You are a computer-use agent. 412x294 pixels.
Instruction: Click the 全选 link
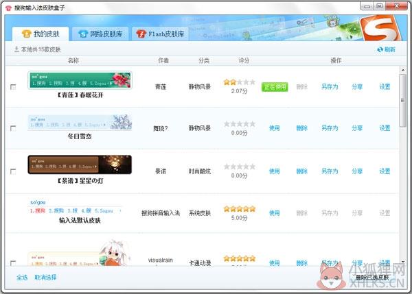[x=22, y=278]
